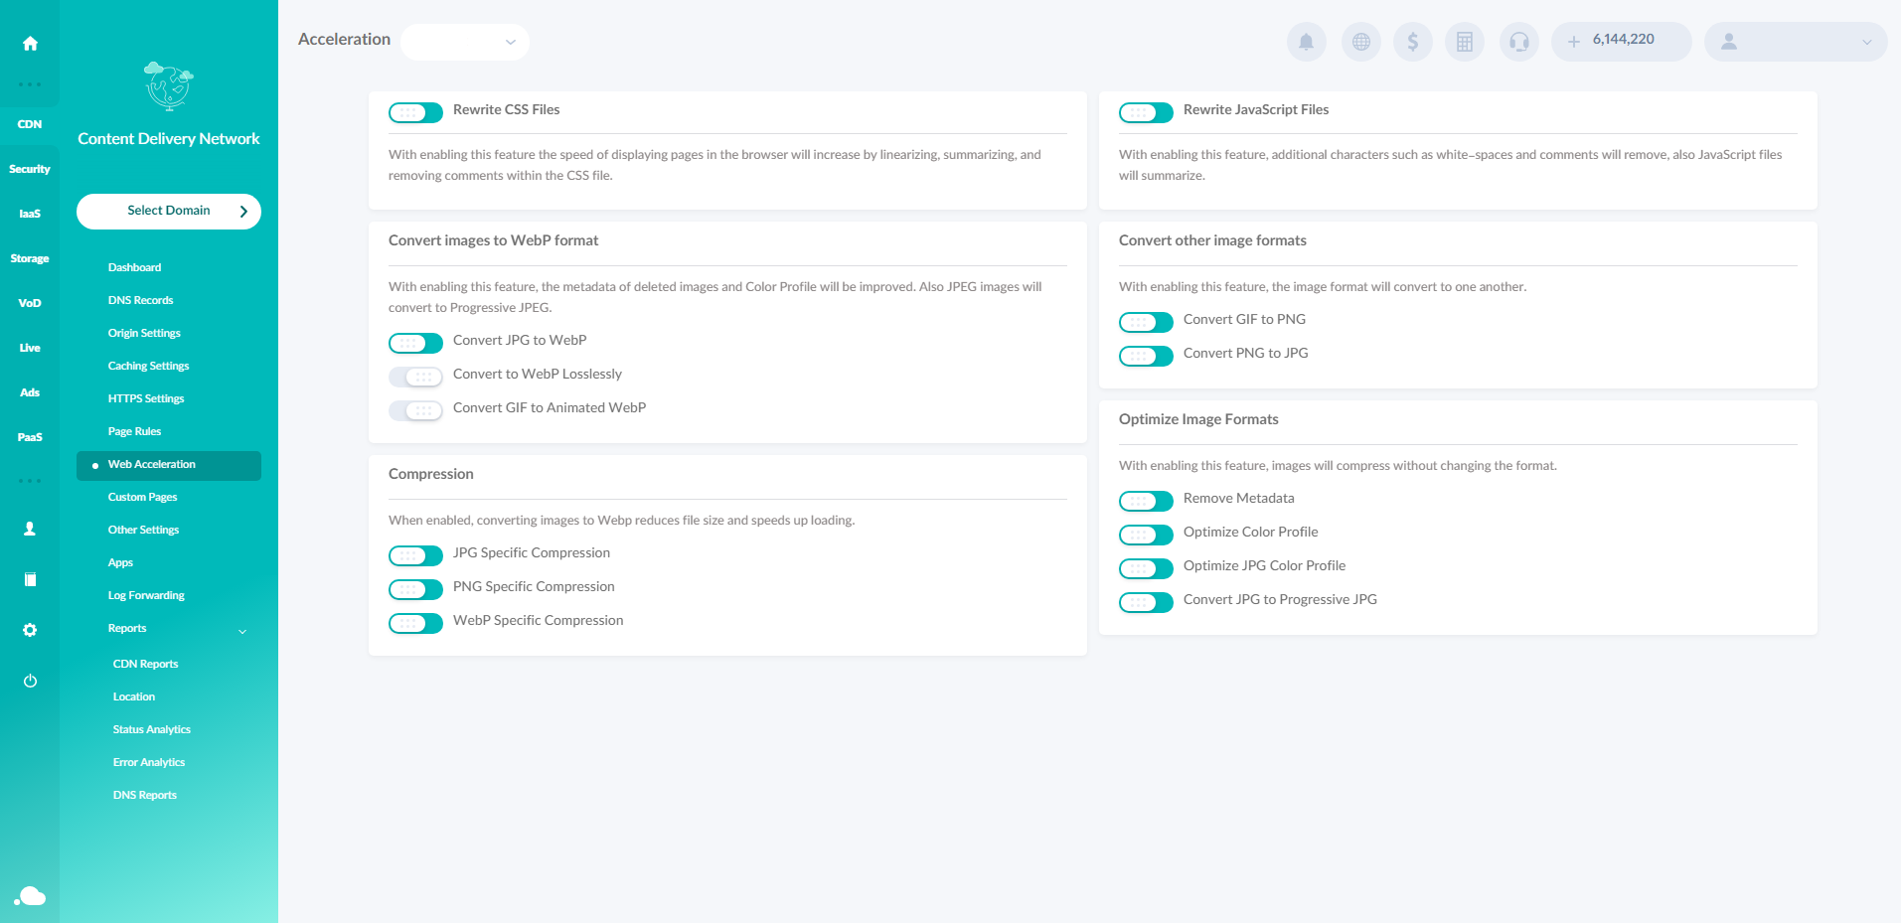Toggle the Convert PNG to JPG switch
The height and width of the screenshot is (923, 1901).
(1146, 356)
